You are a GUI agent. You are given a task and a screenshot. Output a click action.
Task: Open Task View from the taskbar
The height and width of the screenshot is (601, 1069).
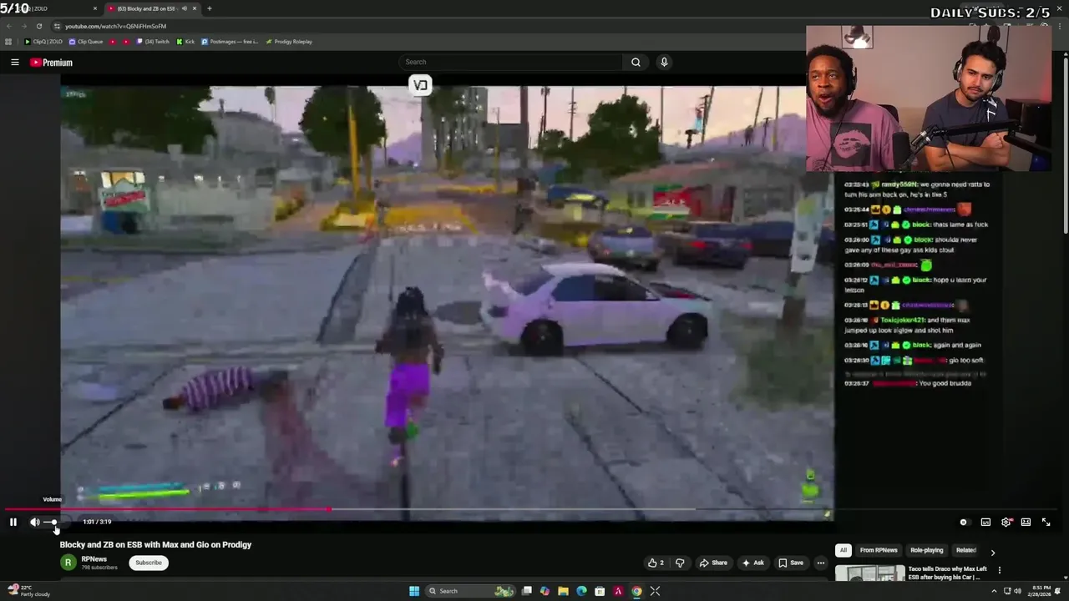click(x=527, y=591)
